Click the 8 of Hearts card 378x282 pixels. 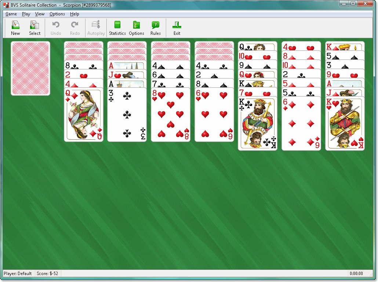point(171,114)
